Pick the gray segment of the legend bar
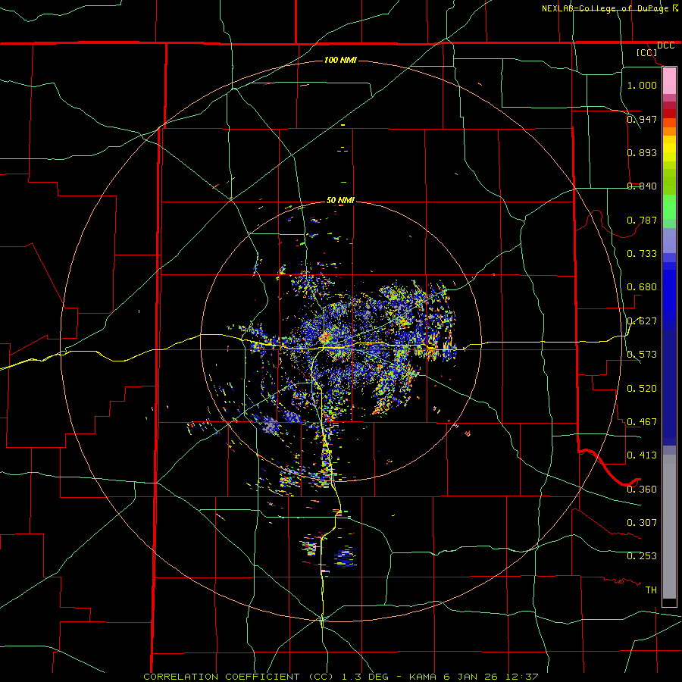 [x=669, y=527]
